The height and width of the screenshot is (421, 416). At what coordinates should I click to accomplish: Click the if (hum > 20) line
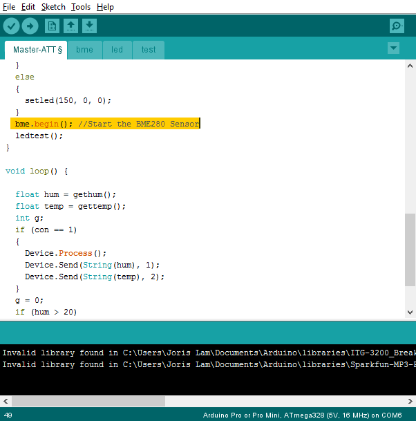tap(46, 312)
